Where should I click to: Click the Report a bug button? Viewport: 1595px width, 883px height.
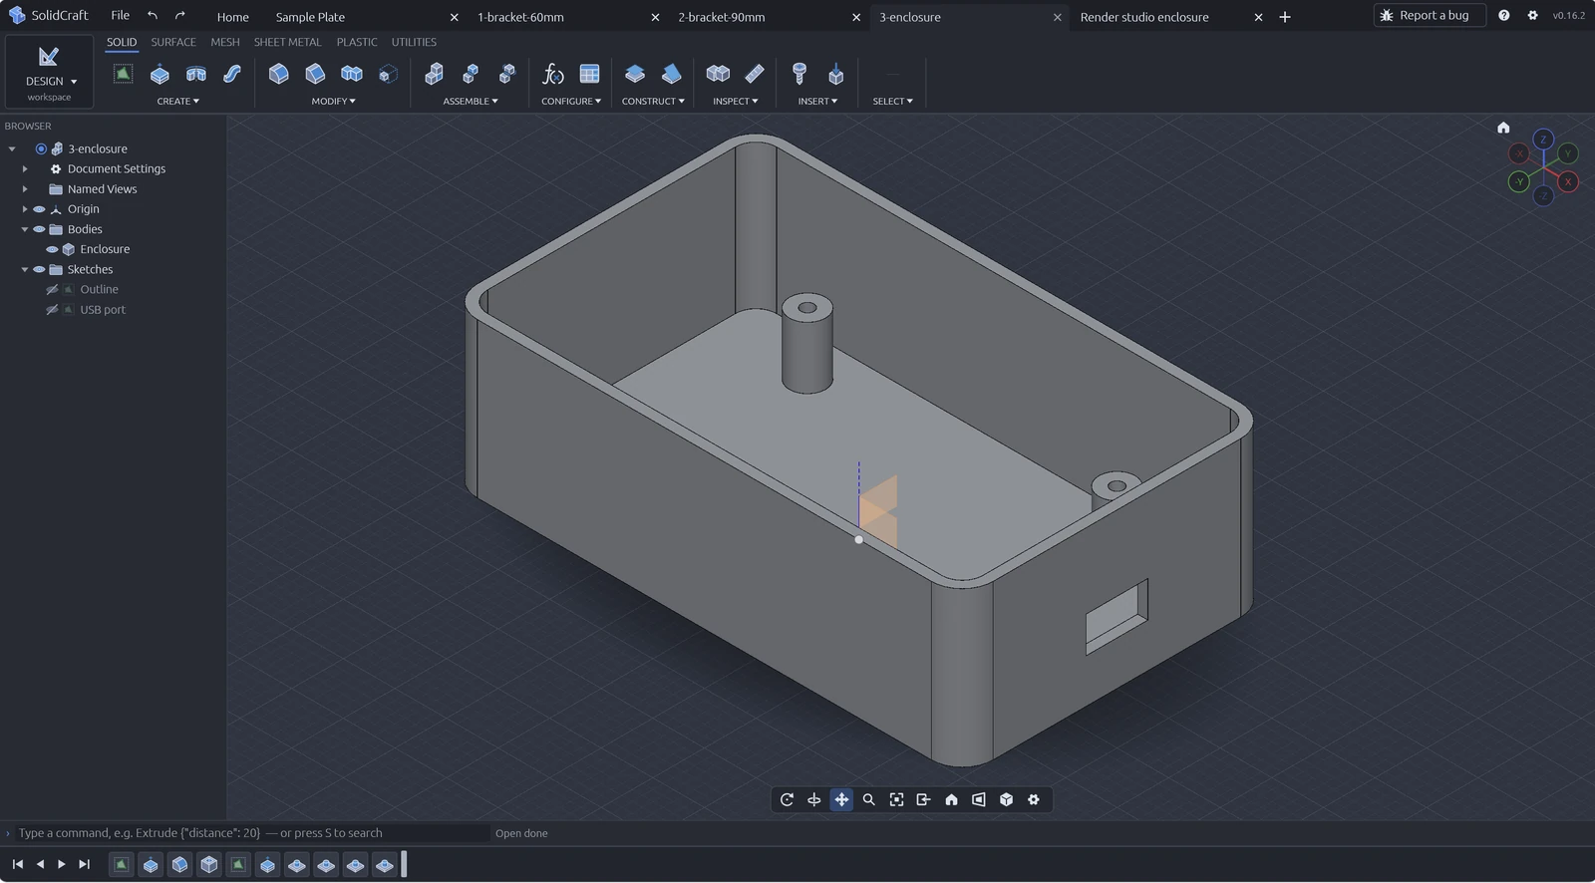point(1430,15)
